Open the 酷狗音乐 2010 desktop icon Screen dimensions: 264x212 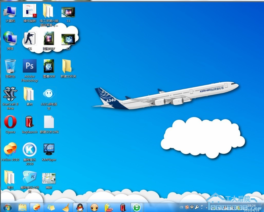pos(30,150)
